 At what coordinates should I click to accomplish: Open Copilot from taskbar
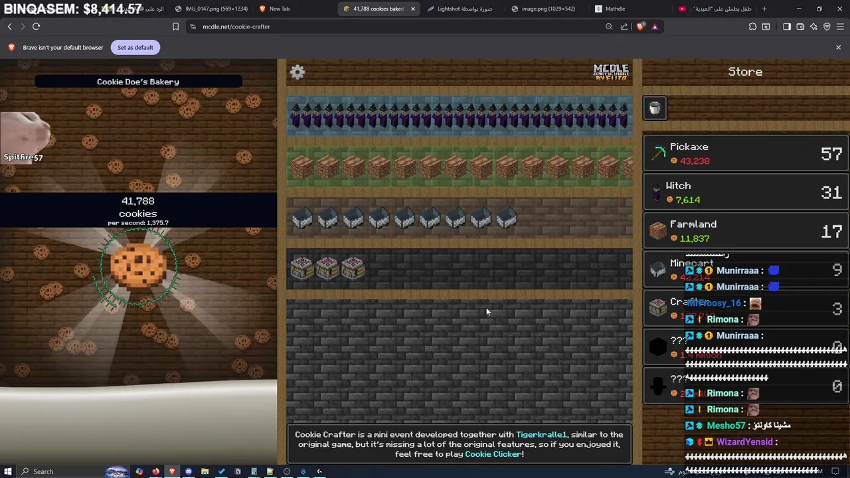coord(139,471)
